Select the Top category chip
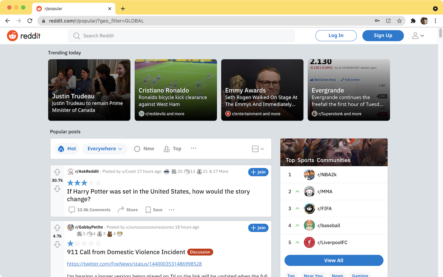443x277 pixels. tap(291, 276)
